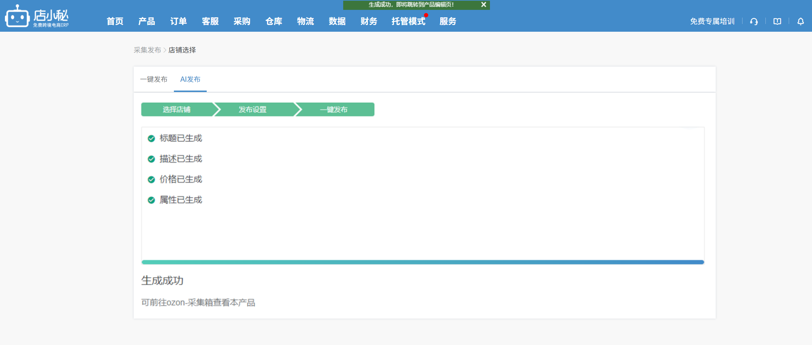Viewport: 812px width, 345px height.
Task: Open the 产品 menu
Action: [147, 21]
